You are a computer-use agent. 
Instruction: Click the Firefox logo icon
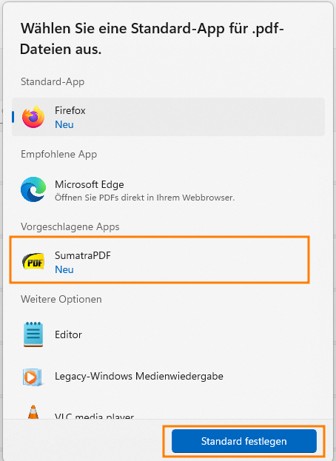[x=33, y=117]
